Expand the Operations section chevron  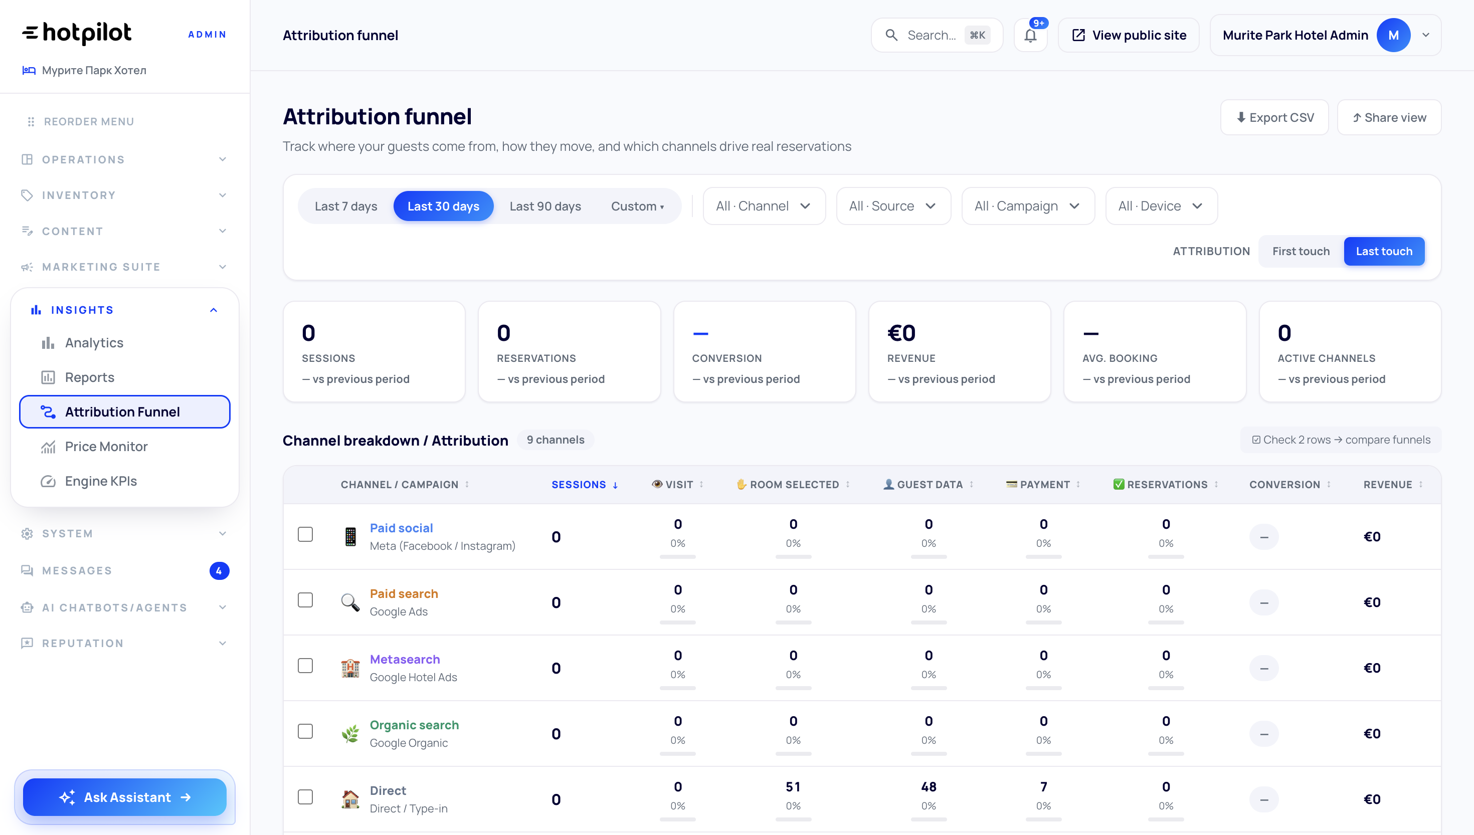[x=223, y=159]
